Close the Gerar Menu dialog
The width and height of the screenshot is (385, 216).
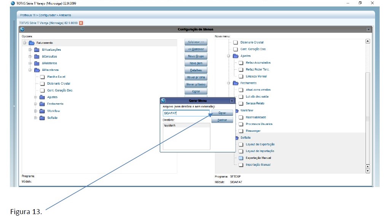pos(232,101)
